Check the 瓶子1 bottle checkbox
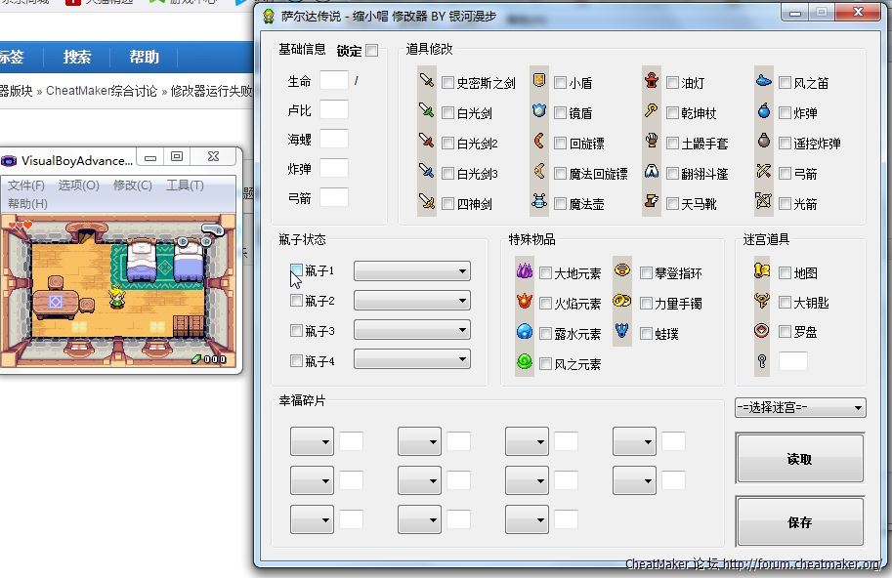 (x=296, y=269)
